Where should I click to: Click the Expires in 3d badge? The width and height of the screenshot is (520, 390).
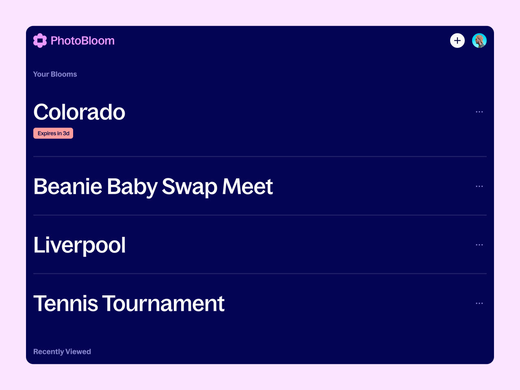click(x=53, y=133)
